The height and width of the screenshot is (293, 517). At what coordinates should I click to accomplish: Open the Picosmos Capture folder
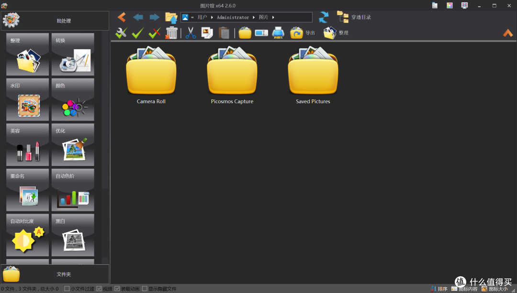pos(232,76)
